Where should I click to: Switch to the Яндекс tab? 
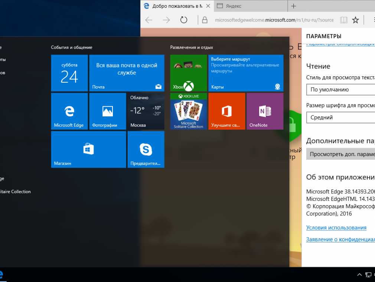pyautogui.click(x=251, y=6)
